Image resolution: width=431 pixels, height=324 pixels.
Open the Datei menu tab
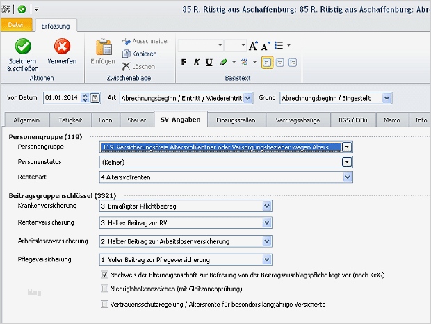tap(16, 25)
